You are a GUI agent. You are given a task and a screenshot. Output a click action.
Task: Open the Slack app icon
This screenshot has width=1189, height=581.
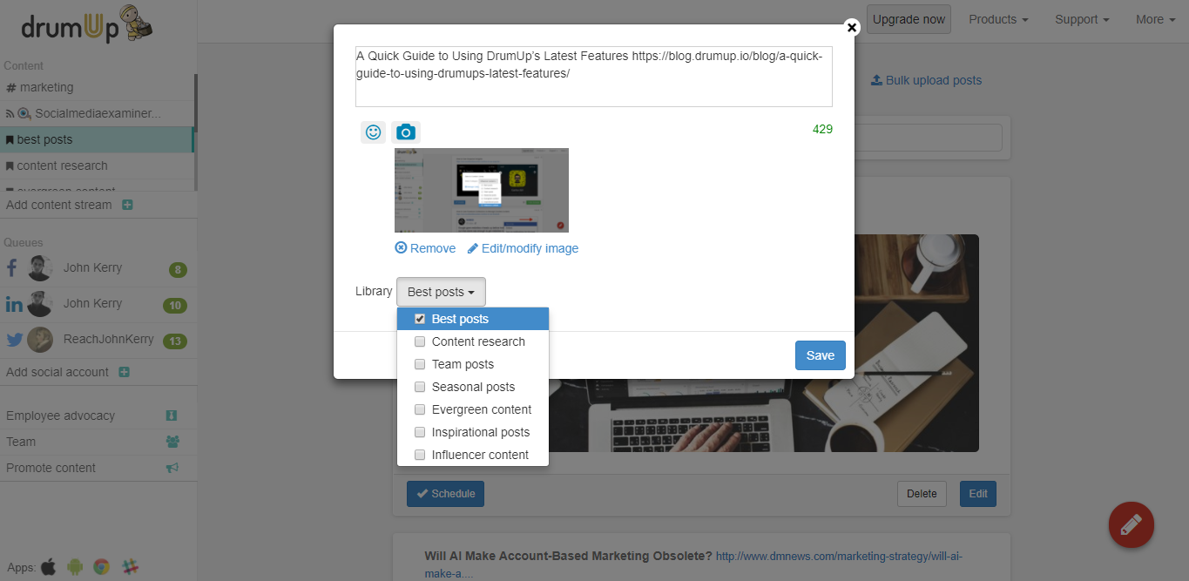pos(130,567)
